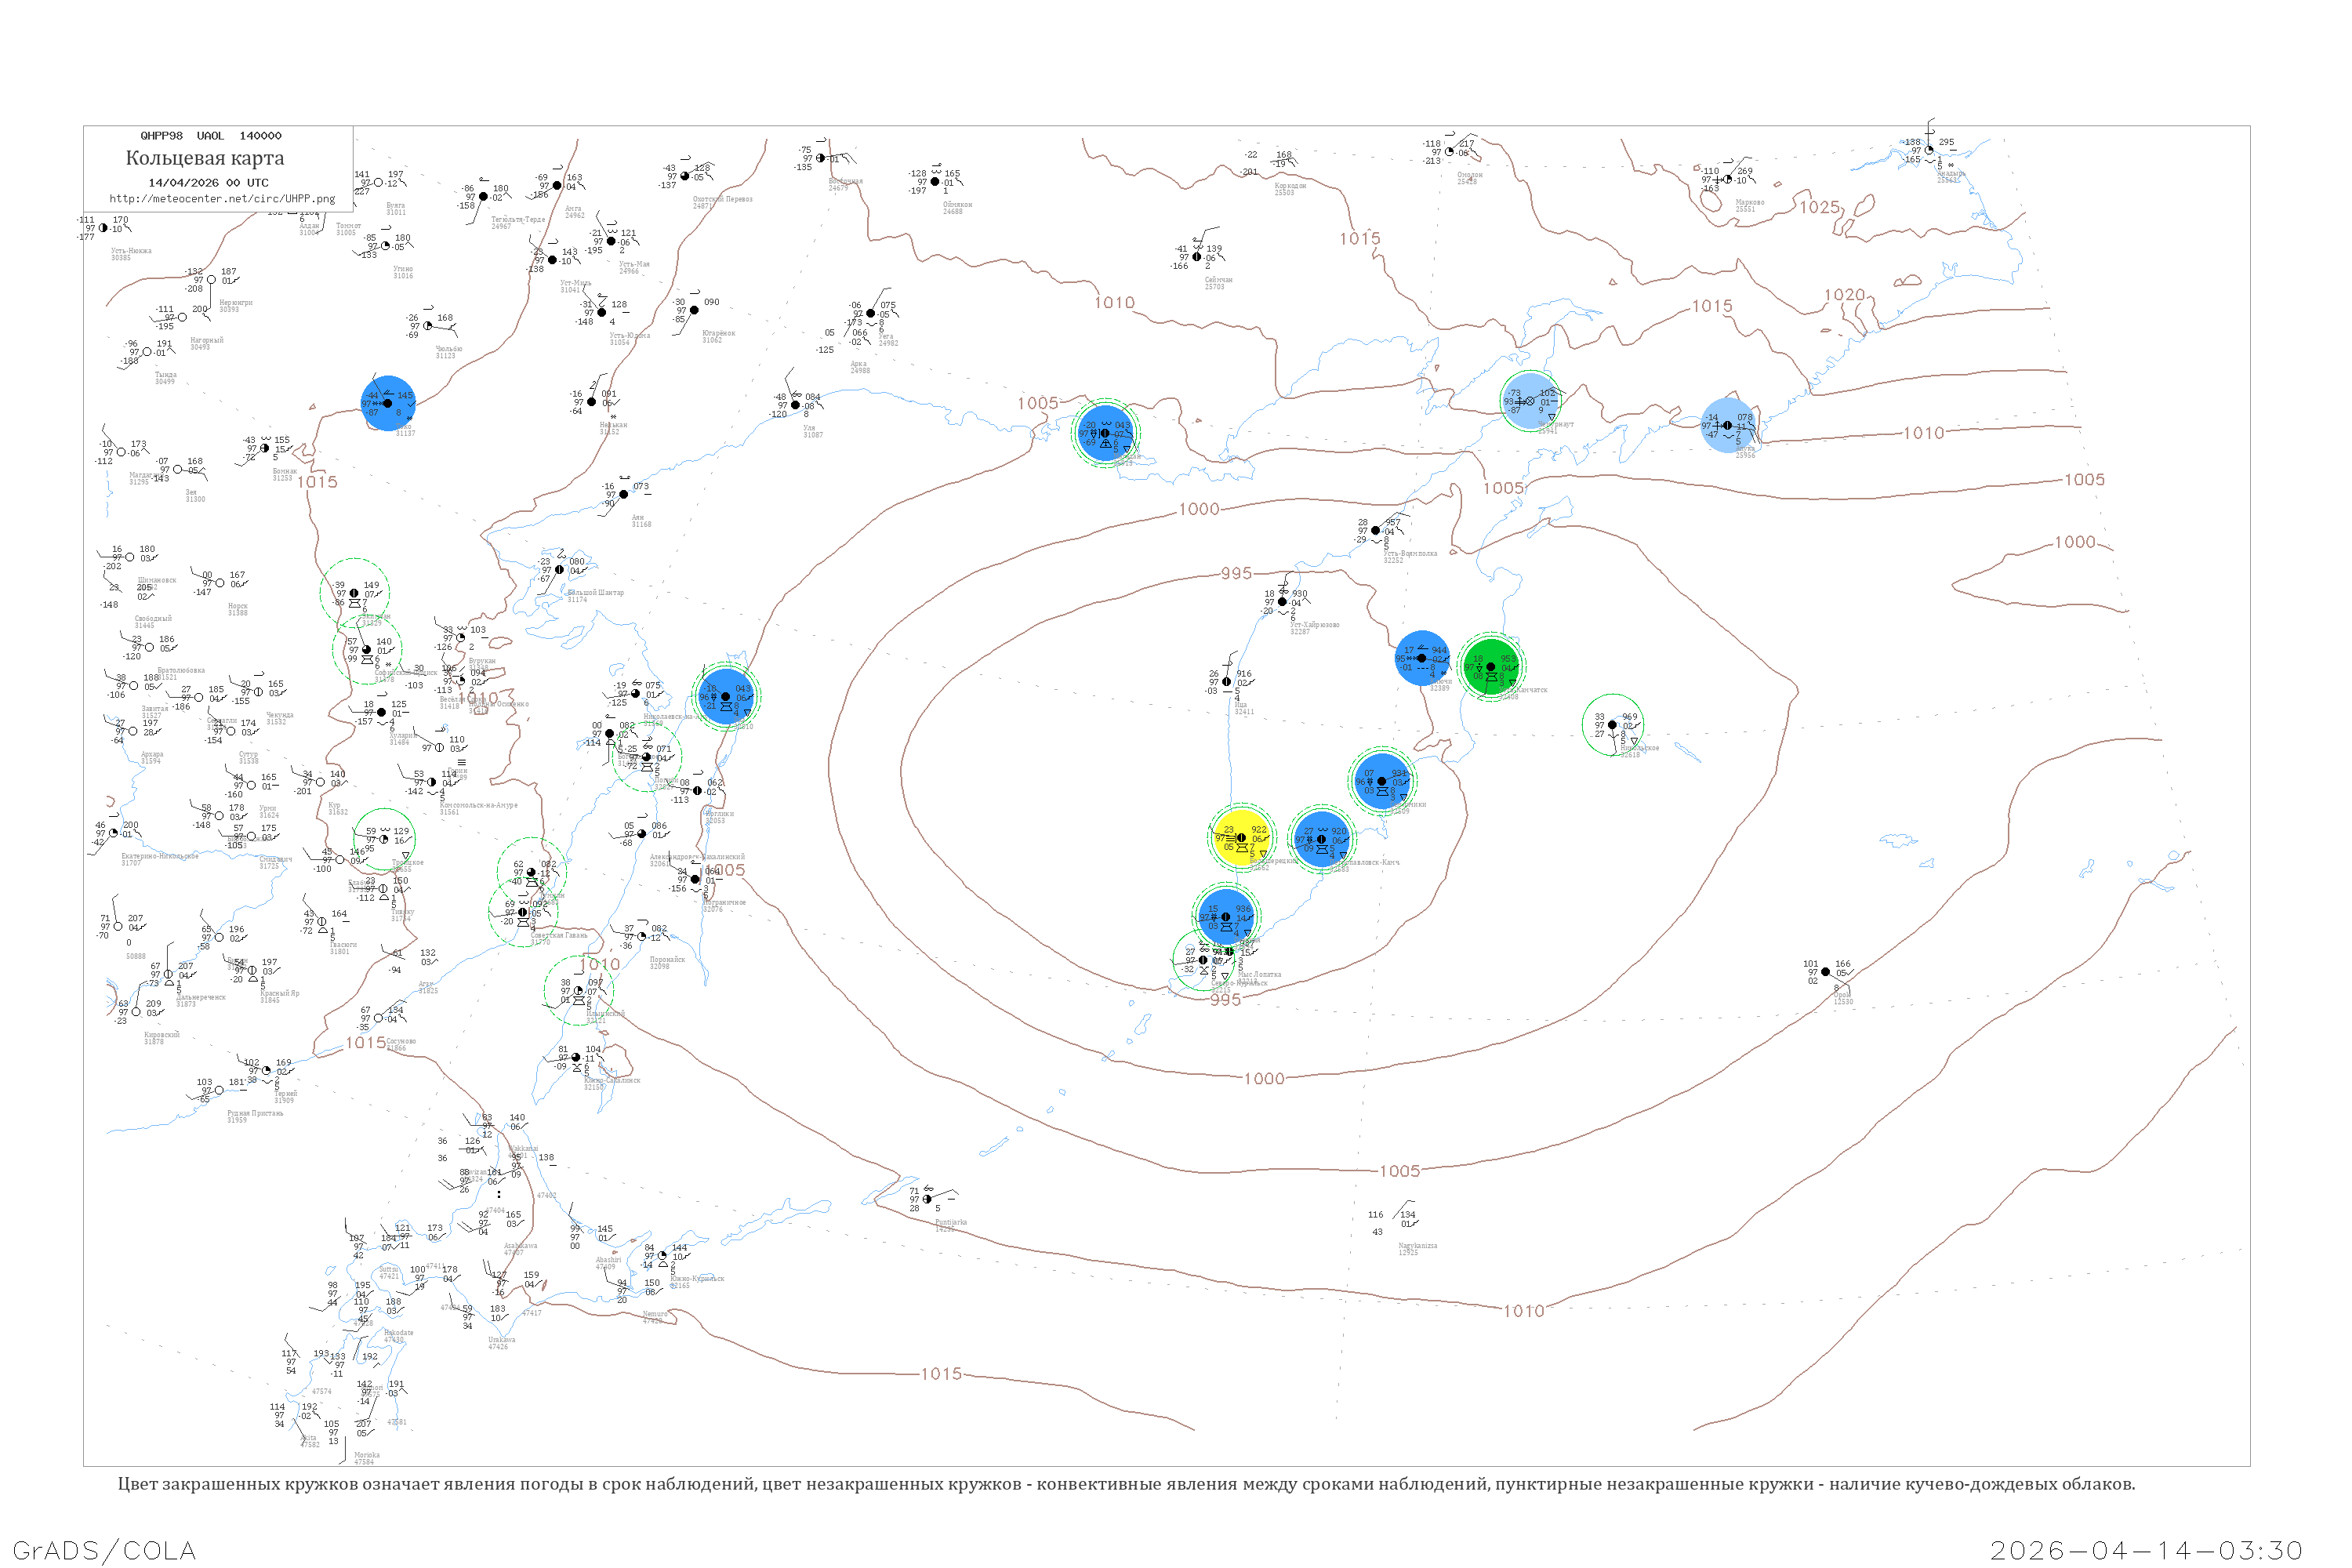Select the blue Петропавловск-Камч. station marker
Viewport: 2352px width, 1568px height.
coord(1321,838)
